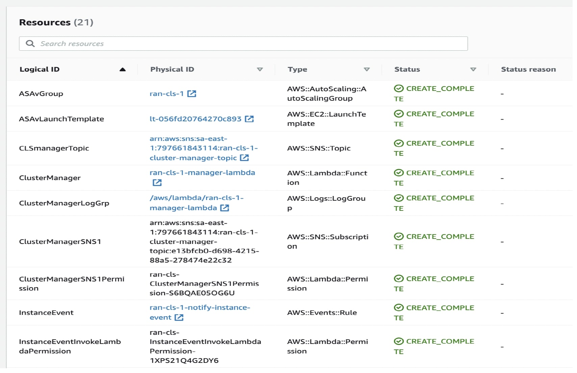The image size is (577, 373).
Task: Open the external link icon after cluster-manager-topic
Action: click(244, 158)
